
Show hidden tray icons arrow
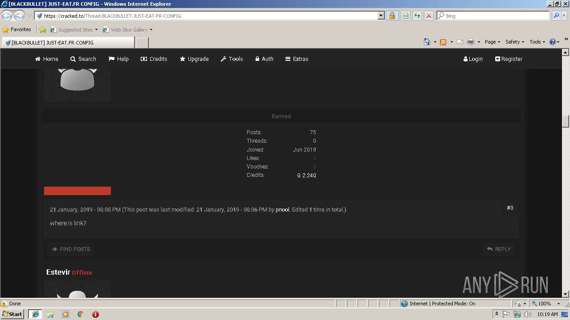pyautogui.click(x=497, y=314)
